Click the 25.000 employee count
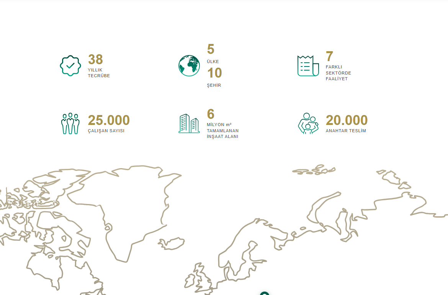Screen dimensions: 448x295 pos(109,120)
